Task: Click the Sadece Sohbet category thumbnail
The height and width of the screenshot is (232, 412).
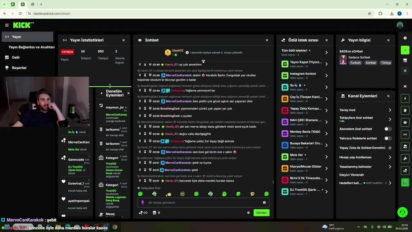Action: 343,60
